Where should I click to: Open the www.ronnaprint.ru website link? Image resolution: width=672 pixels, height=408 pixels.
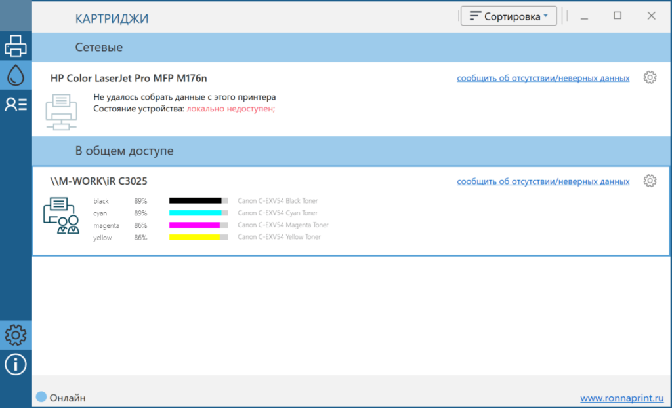click(x=621, y=398)
